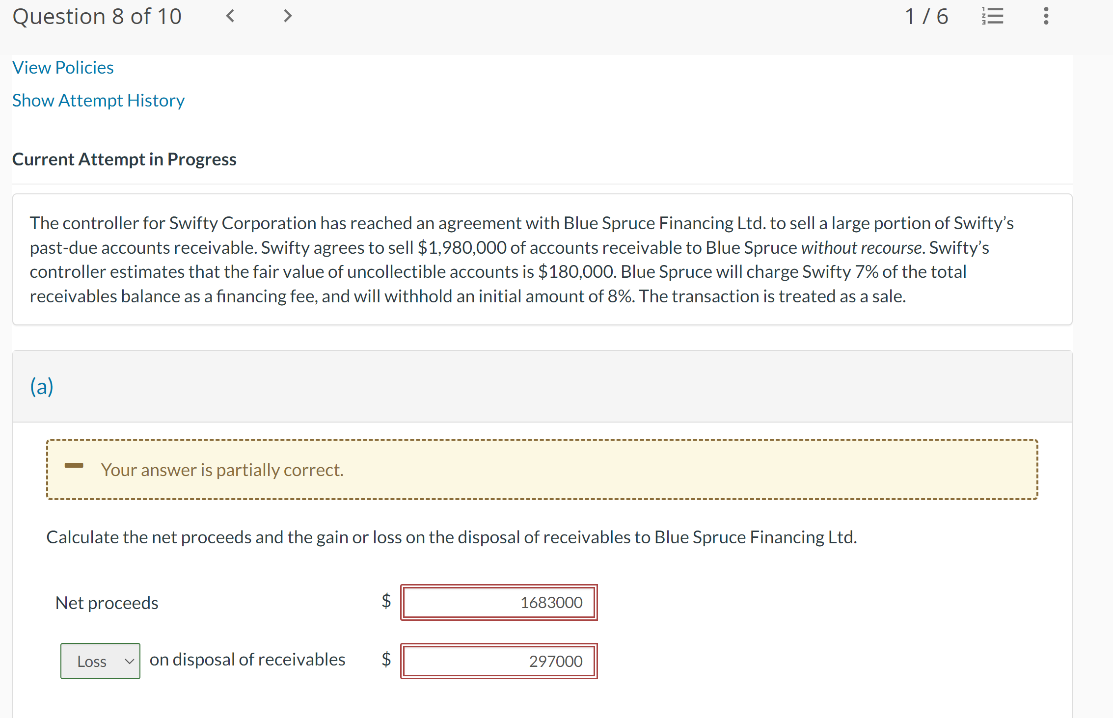The height and width of the screenshot is (718, 1113).
Task: Open the Loss dropdown
Action: tap(100, 661)
